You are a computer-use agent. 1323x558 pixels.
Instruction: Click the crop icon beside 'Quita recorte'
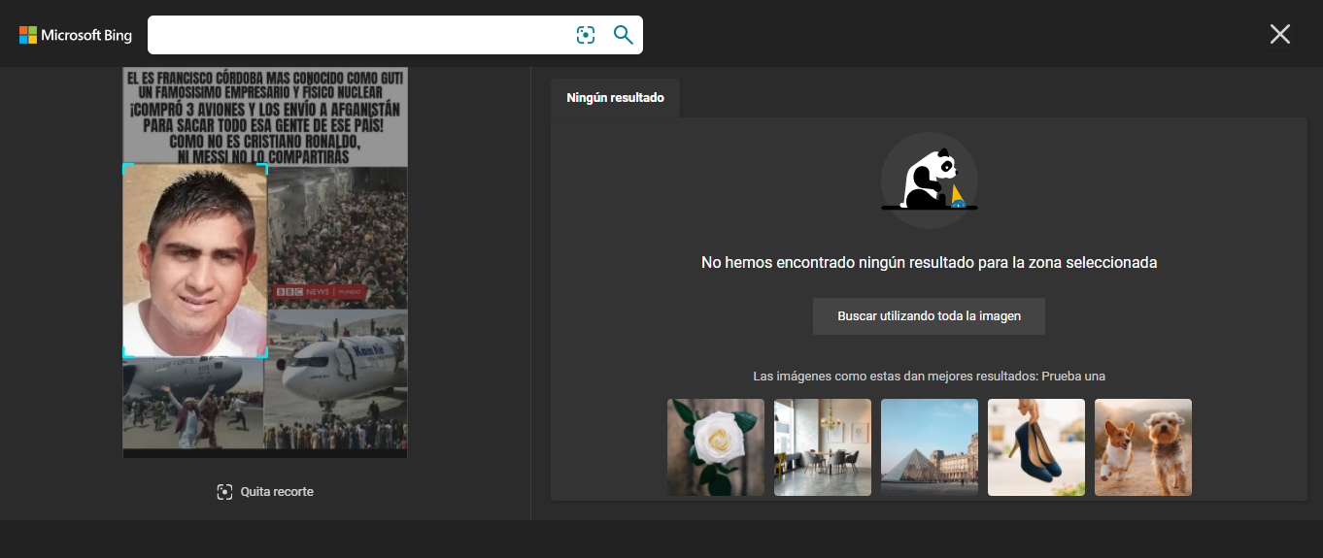point(225,492)
